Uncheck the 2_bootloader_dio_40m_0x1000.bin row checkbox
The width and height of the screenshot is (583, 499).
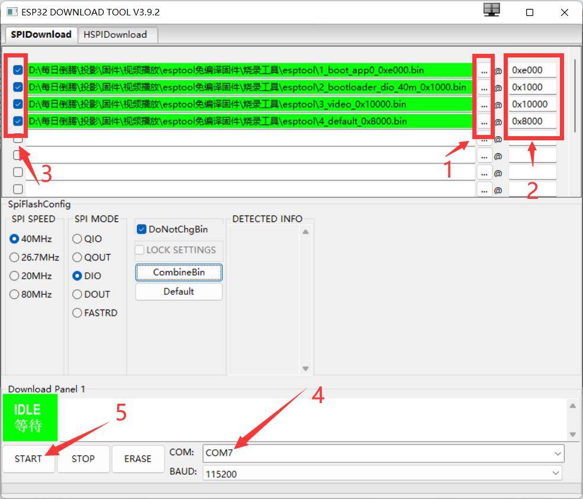click(x=18, y=87)
